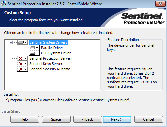Close the InstallShield Wizard window
The height and width of the screenshot is (127, 167).
(x=160, y=4)
